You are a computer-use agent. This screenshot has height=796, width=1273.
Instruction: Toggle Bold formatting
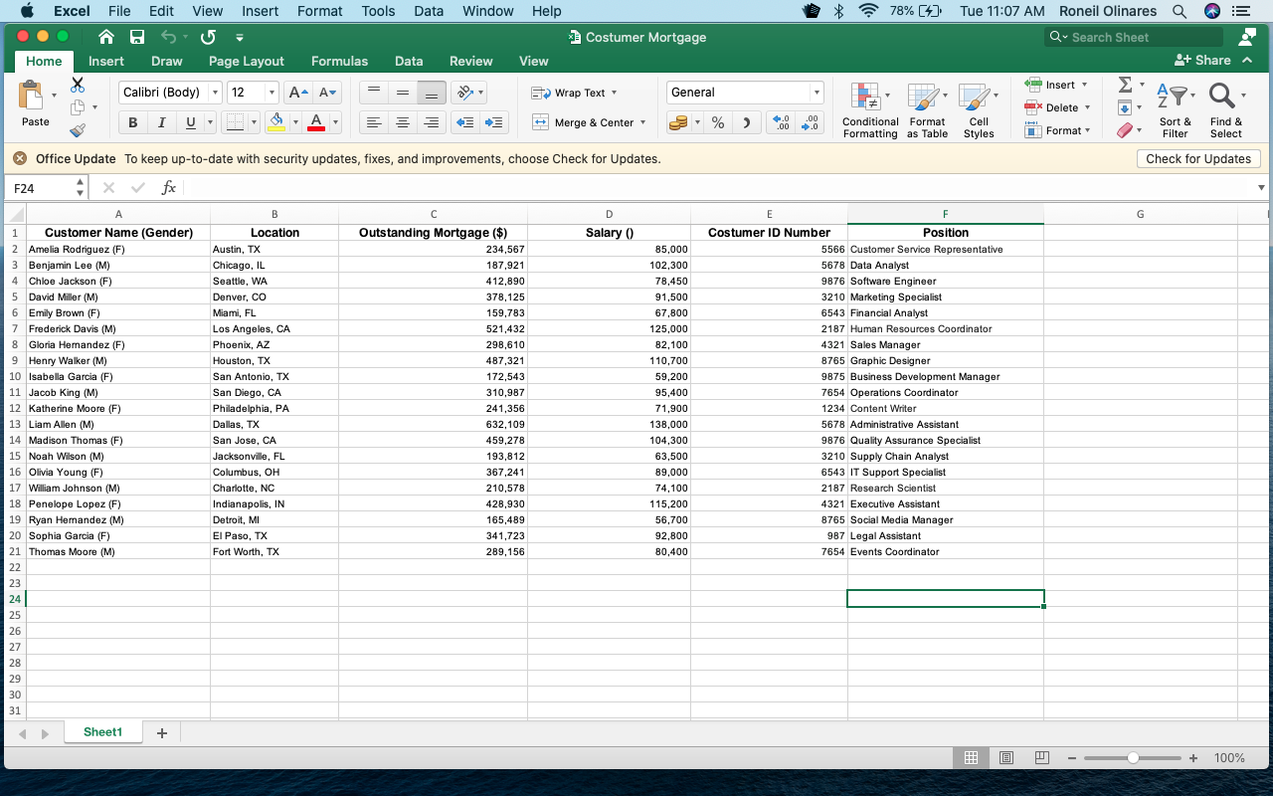pyautogui.click(x=132, y=122)
